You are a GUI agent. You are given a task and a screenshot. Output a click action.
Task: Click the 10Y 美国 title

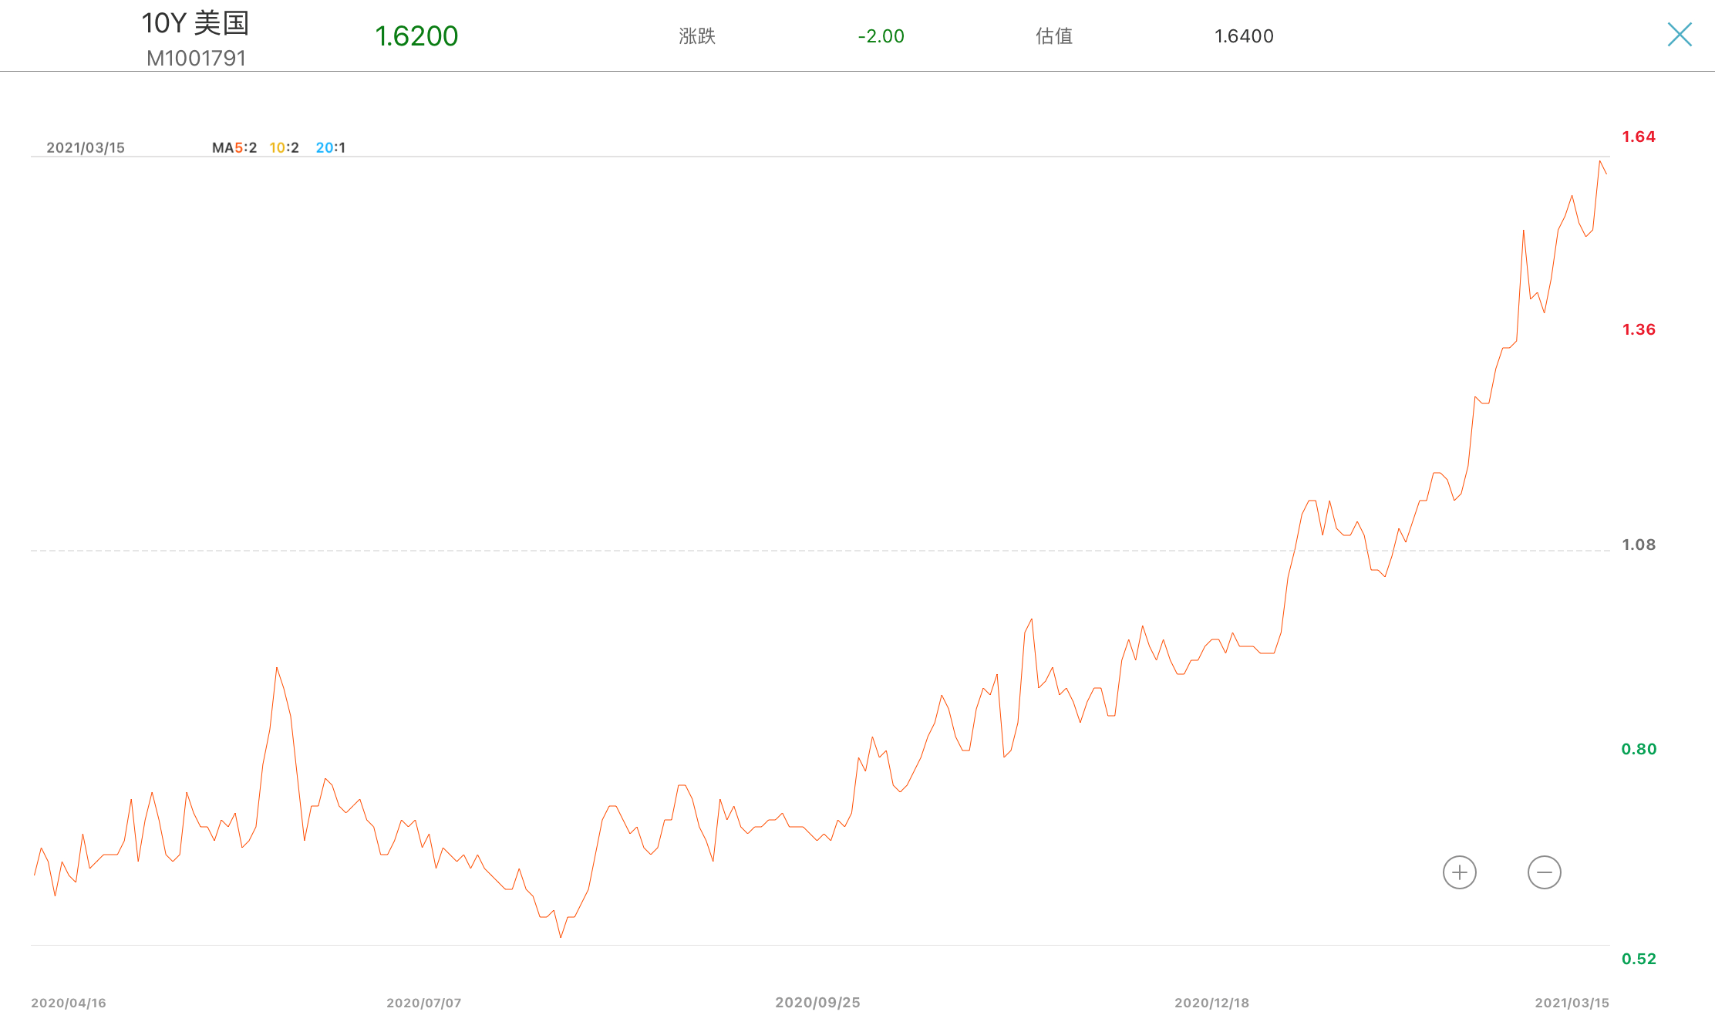coord(195,23)
